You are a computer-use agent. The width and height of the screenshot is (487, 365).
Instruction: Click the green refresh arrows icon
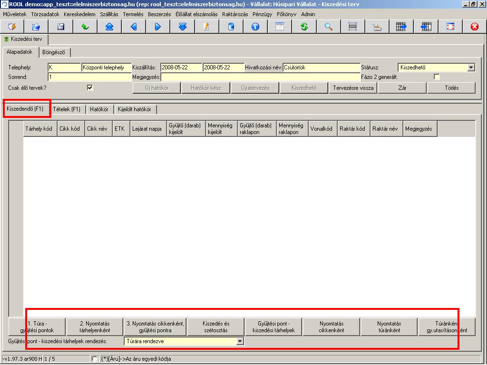[304, 27]
